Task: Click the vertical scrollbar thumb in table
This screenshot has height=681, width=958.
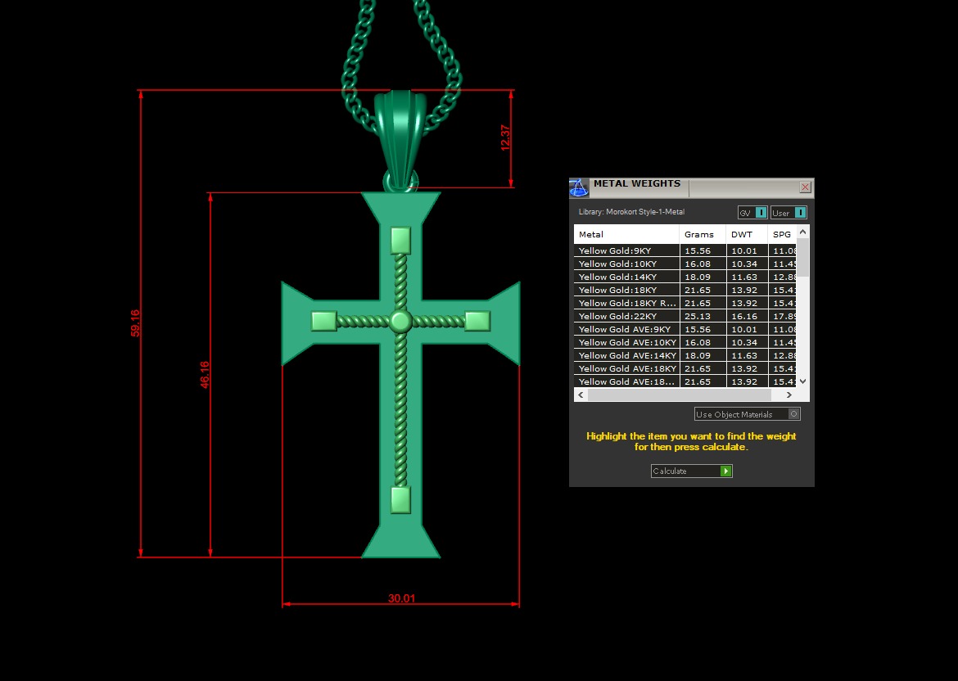Action: click(802, 257)
